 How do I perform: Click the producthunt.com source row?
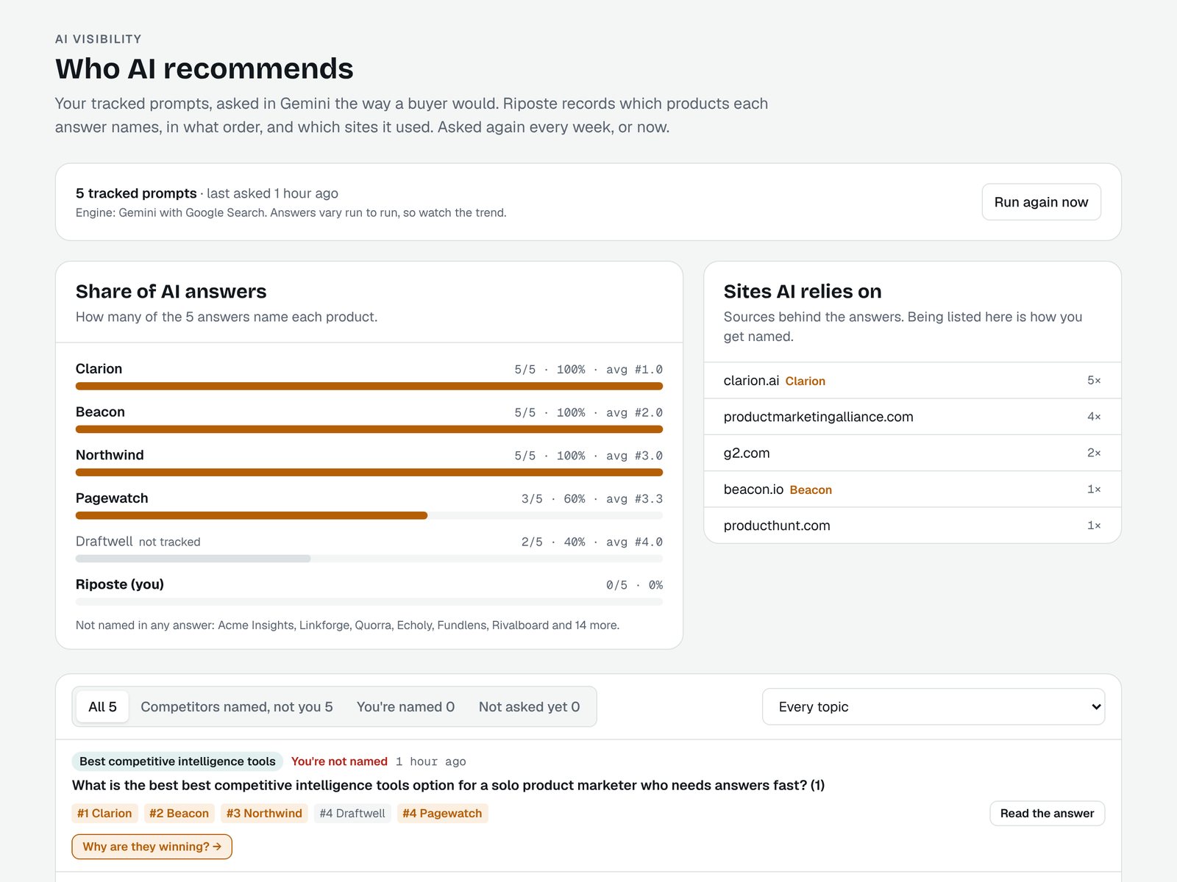click(912, 526)
